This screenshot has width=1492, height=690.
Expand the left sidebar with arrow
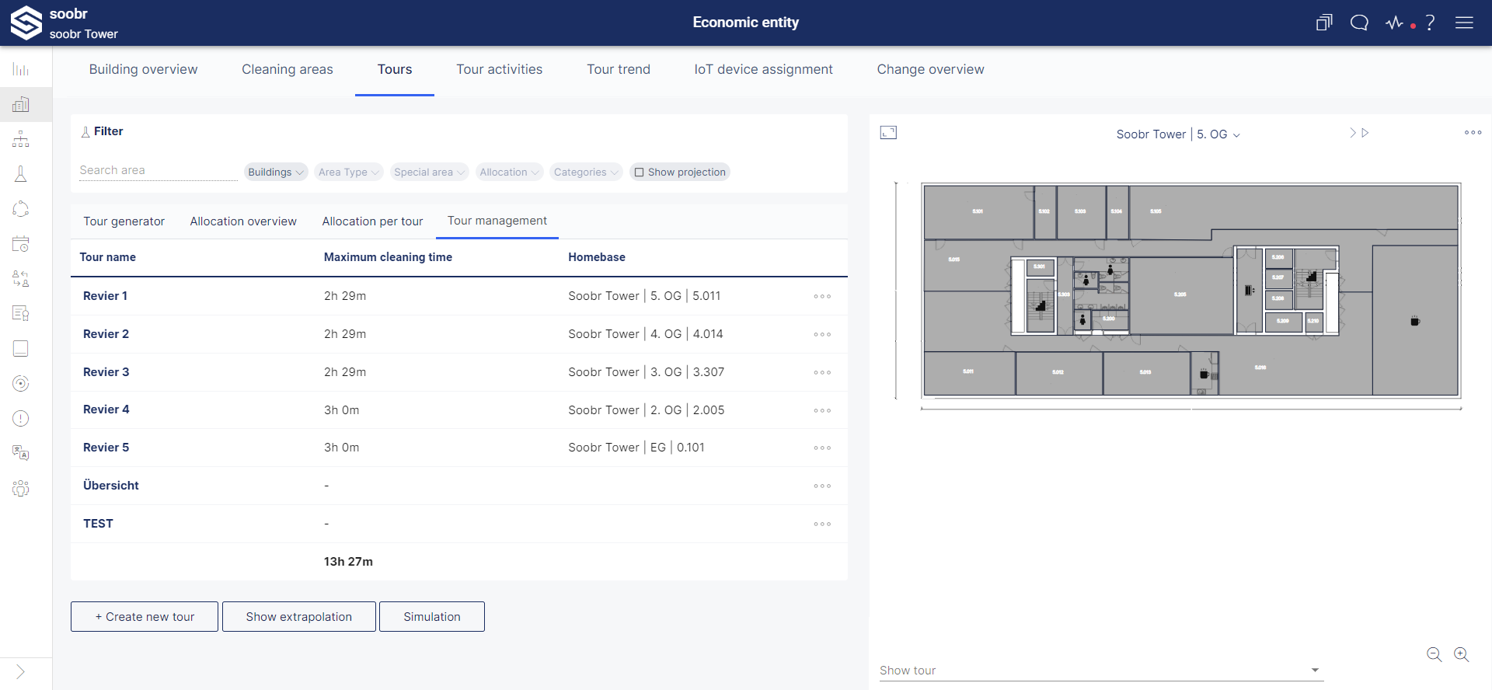[21, 672]
